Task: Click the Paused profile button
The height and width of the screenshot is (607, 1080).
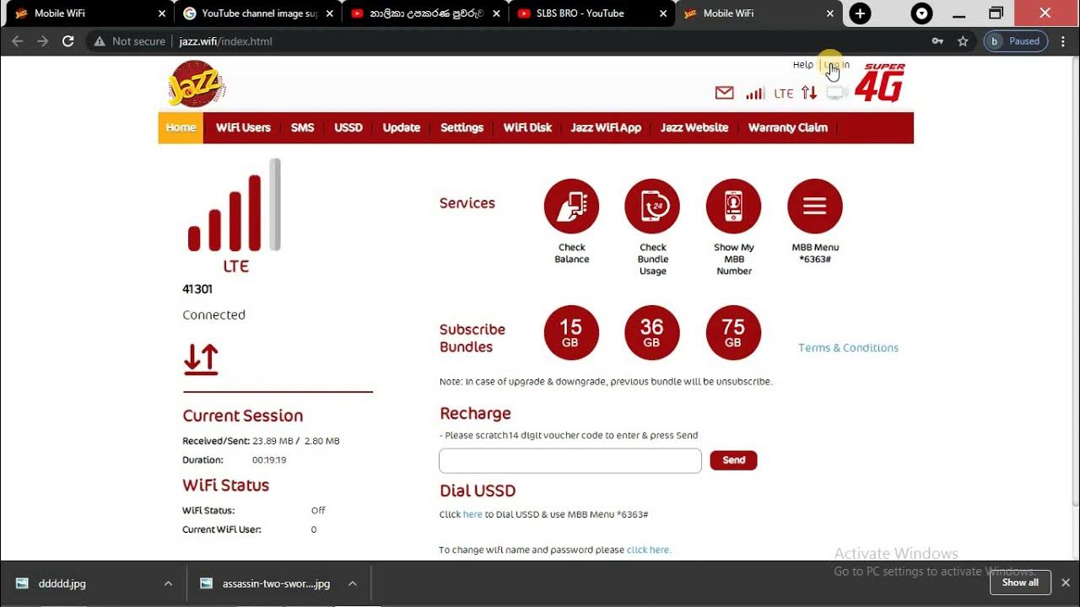Action: point(1016,40)
